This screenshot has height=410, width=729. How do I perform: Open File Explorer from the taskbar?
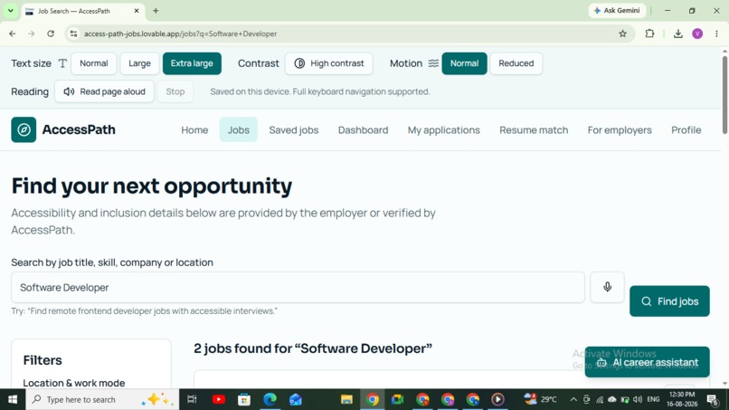pos(346,399)
